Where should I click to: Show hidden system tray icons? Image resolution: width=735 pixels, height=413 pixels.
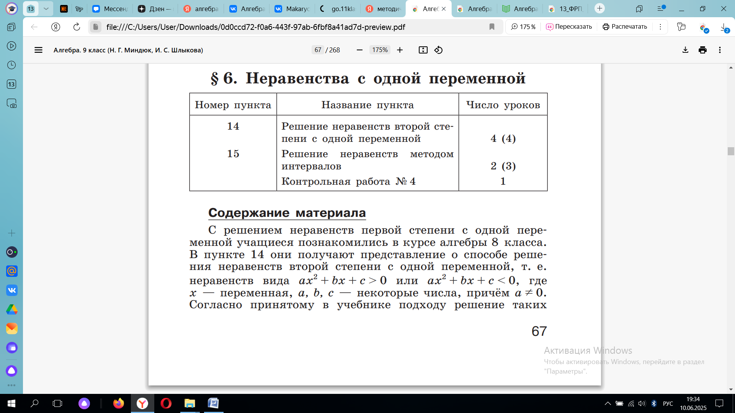[x=608, y=403]
